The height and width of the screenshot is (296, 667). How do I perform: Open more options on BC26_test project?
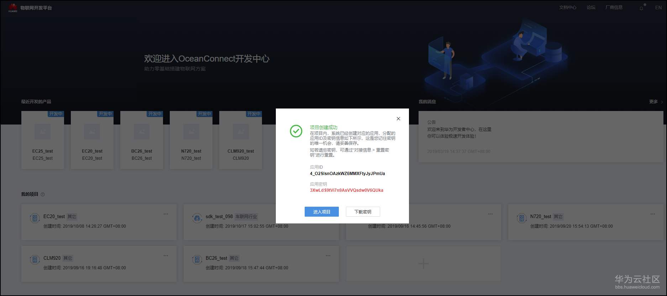coord(328,255)
